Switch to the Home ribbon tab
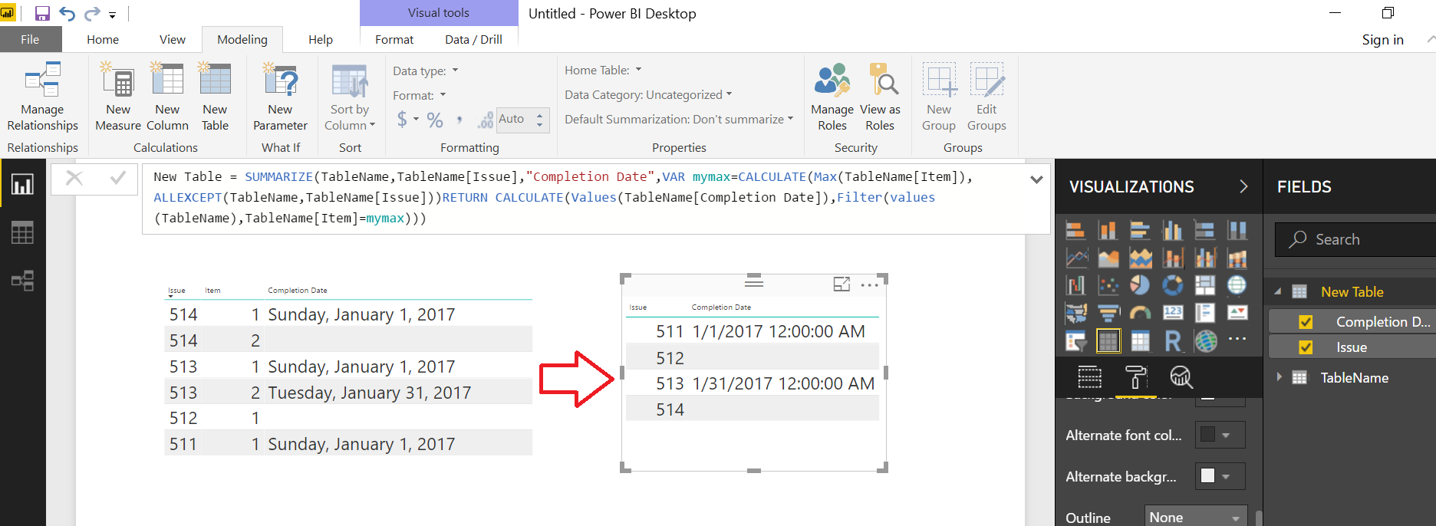Image resolution: width=1436 pixels, height=526 pixels. click(x=103, y=40)
